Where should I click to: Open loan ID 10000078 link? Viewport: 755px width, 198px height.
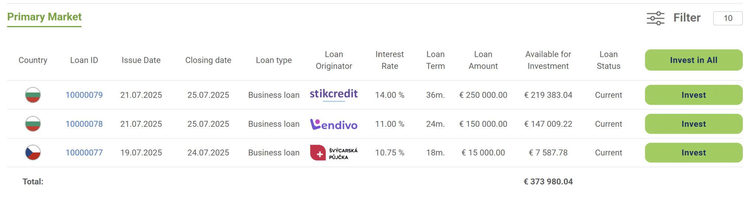[x=84, y=124]
